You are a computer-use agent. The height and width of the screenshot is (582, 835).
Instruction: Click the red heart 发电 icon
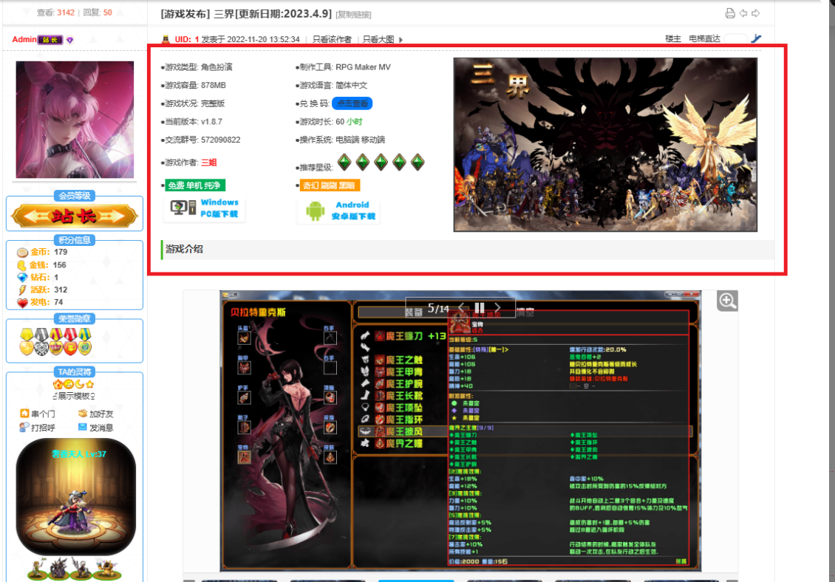tap(22, 303)
